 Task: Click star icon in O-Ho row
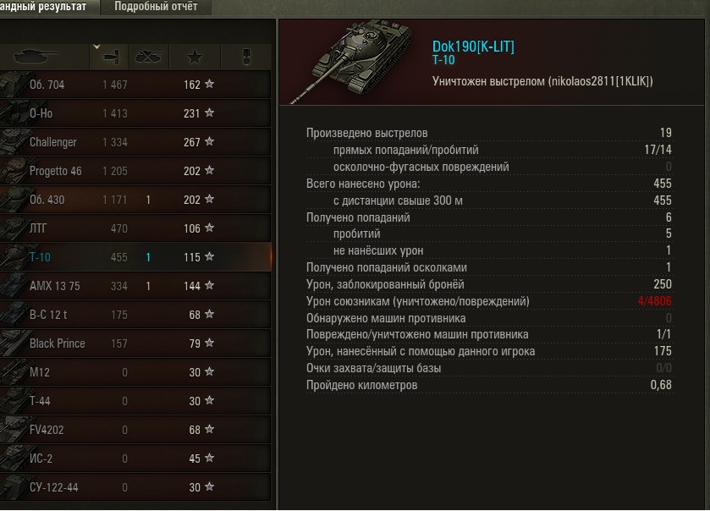tap(209, 113)
